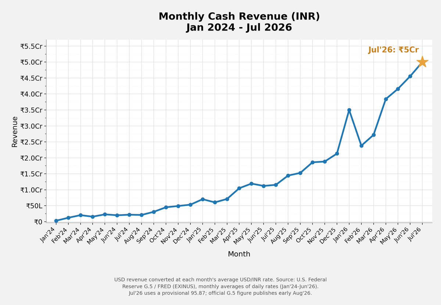Click footnote line mentioning "FRED (EXINUS)"
This screenshot has width=441, height=305.
pyautogui.click(x=220, y=286)
